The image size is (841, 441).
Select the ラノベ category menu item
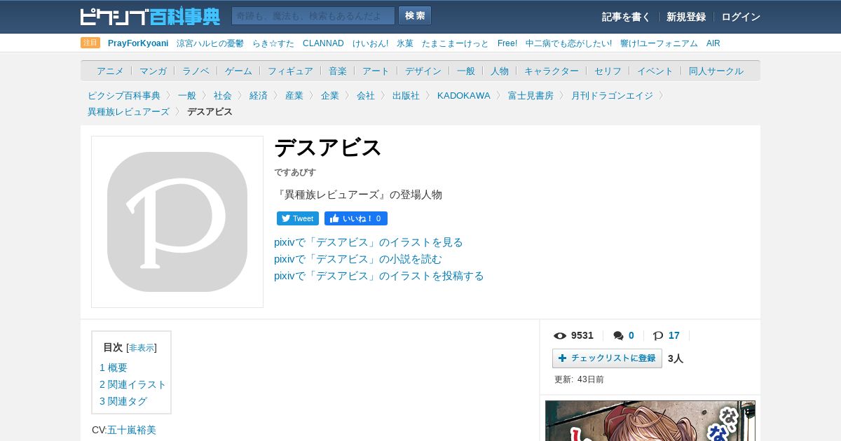pyautogui.click(x=196, y=71)
